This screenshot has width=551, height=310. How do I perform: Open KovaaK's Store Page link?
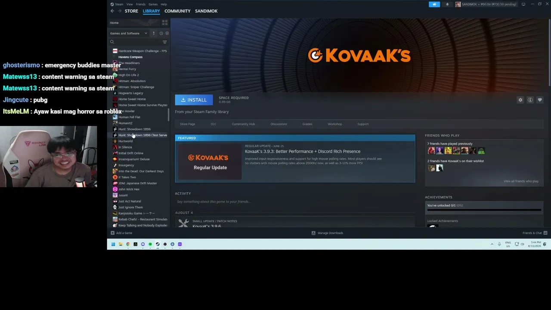pos(187,124)
